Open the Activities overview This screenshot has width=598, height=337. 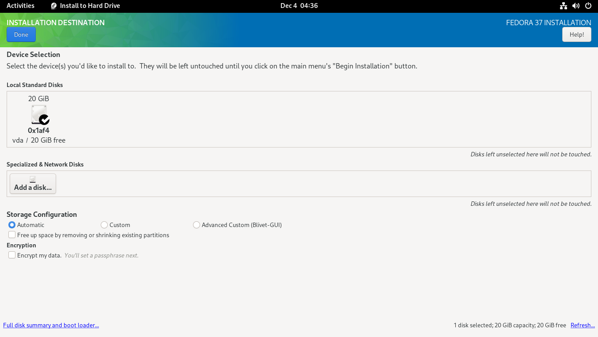(x=20, y=6)
